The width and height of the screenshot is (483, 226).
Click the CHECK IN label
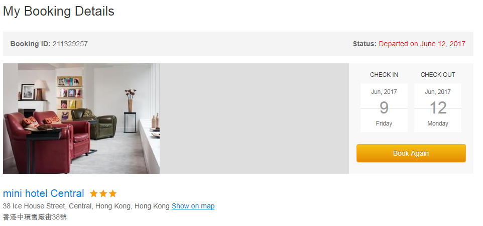tap(384, 75)
